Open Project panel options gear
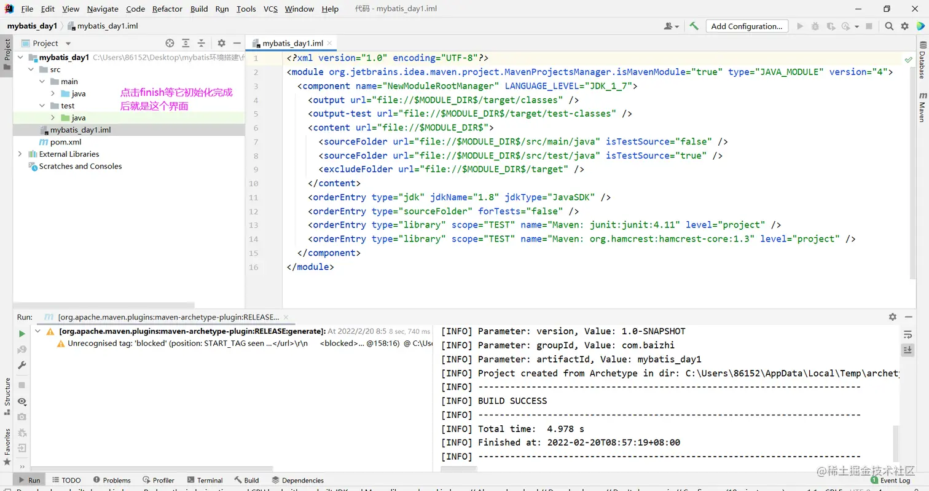Image resolution: width=929 pixels, height=491 pixels. pos(222,43)
